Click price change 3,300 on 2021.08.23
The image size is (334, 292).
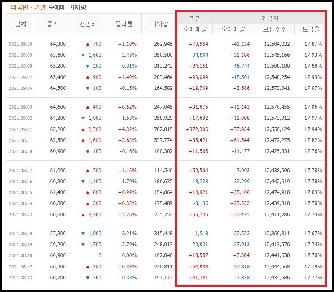(x=95, y=215)
